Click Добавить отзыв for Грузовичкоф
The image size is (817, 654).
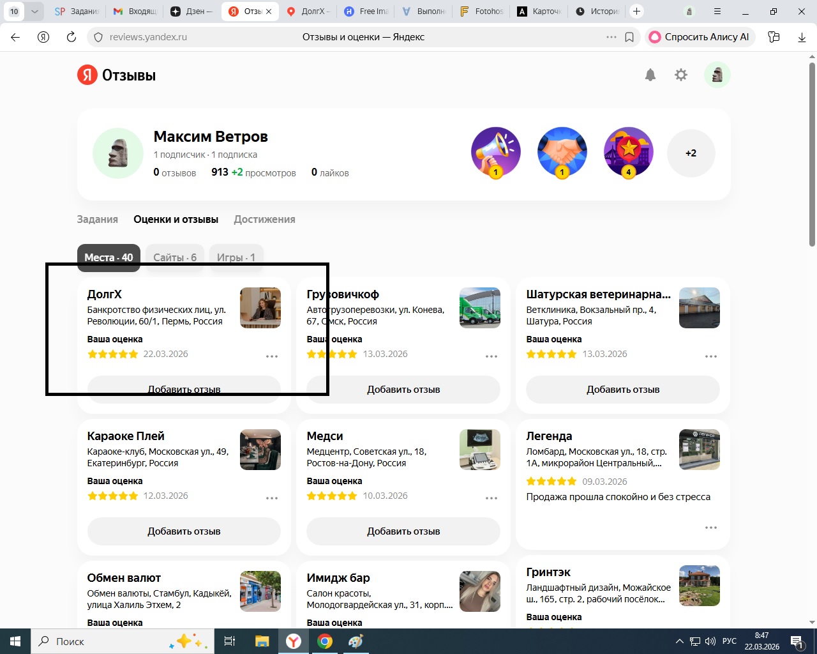[x=403, y=390]
